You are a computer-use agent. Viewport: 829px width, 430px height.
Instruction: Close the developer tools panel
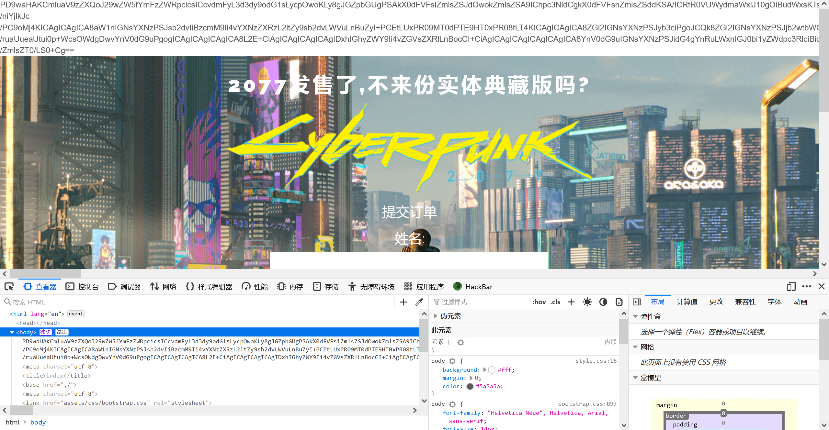pyautogui.click(x=822, y=287)
